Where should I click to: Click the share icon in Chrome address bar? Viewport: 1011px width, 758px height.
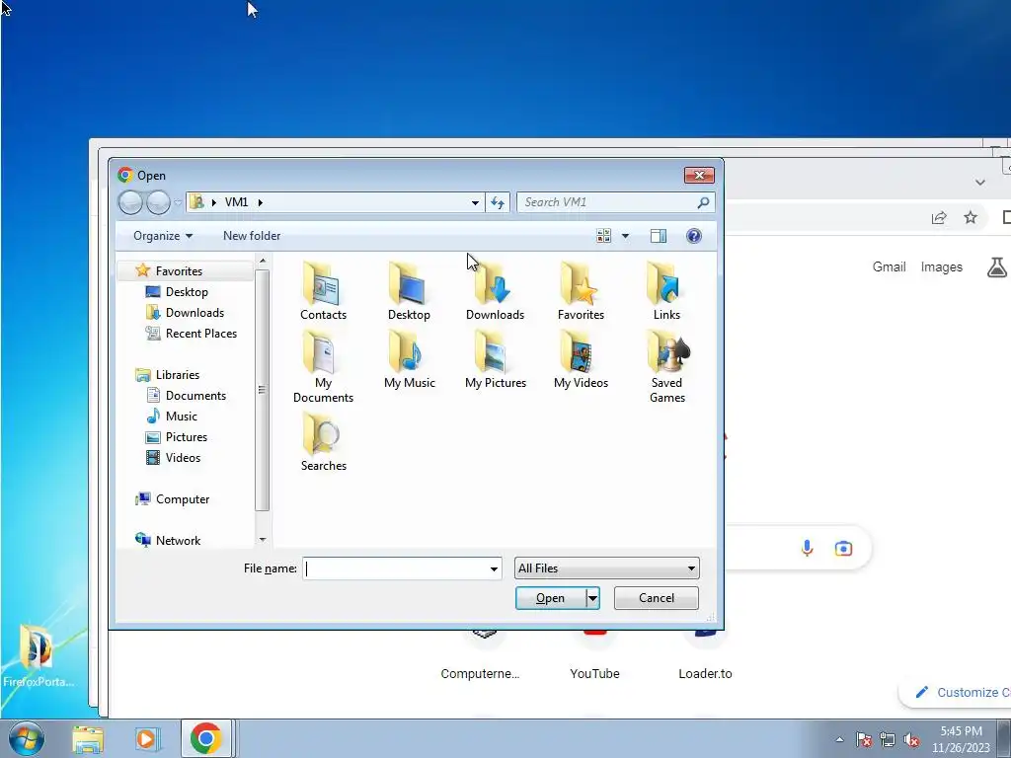(x=939, y=218)
